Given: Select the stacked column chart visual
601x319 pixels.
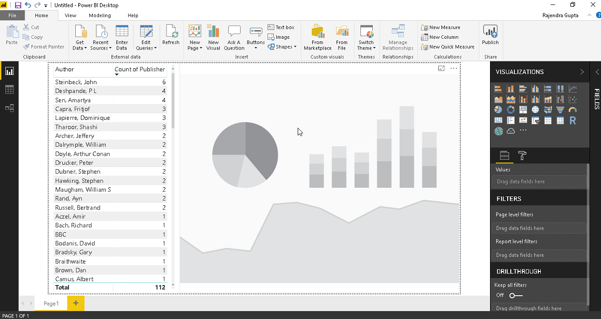Looking at the screenshot, I should point(511,88).
